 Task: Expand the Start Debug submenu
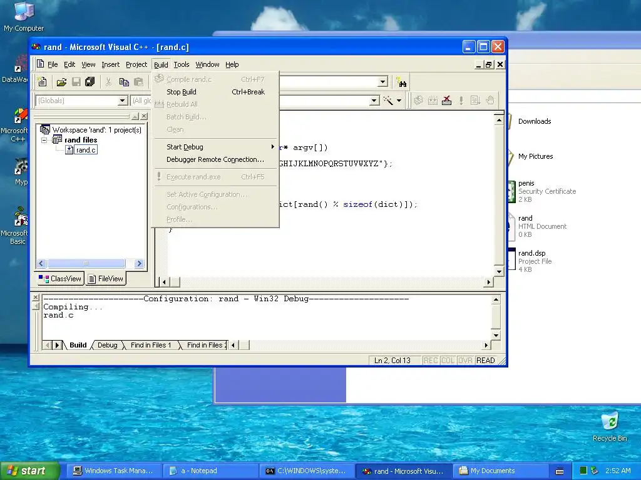point(215,147)
